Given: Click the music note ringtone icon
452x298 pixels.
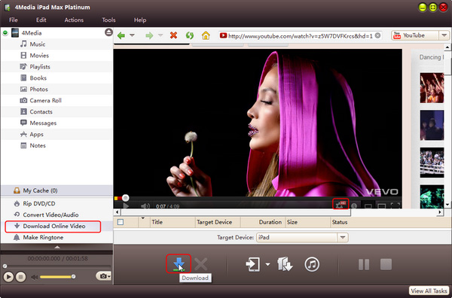Looking at the screenshot, I should tap(312, 264).
